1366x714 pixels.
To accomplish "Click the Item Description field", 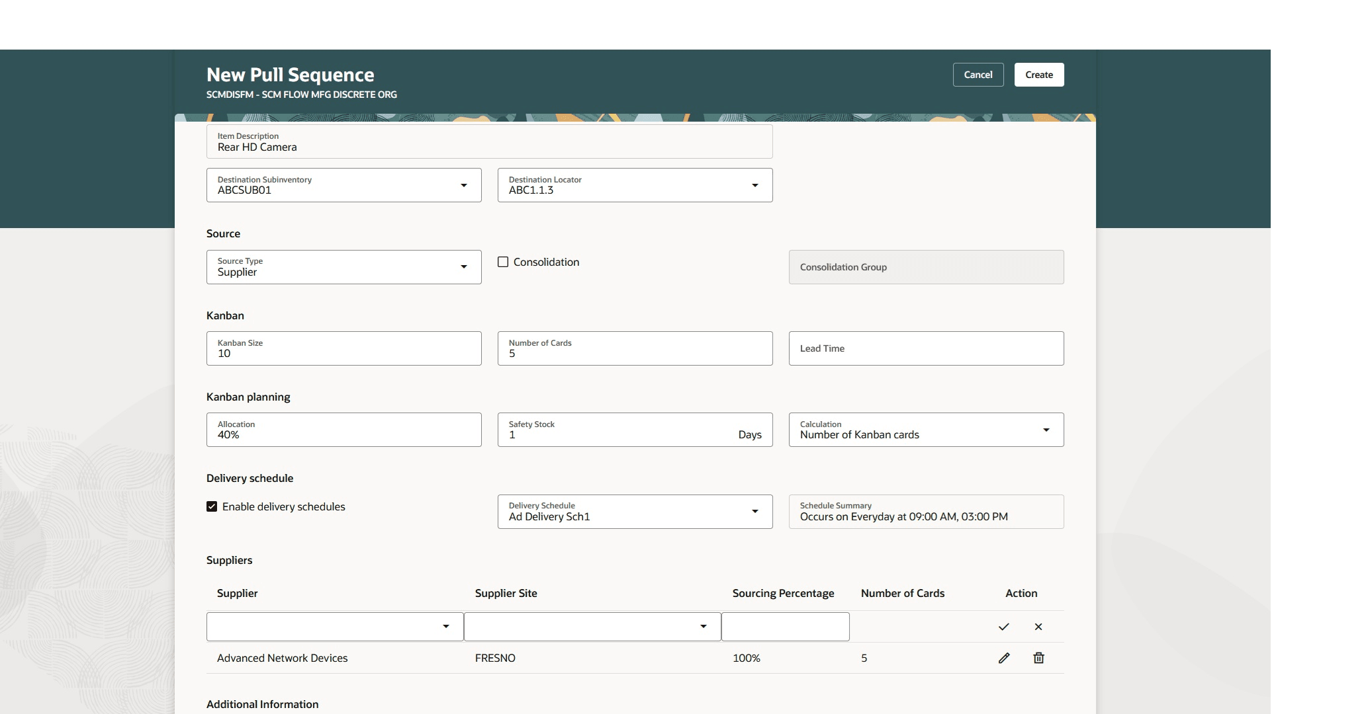I will (x=490, y=141).
